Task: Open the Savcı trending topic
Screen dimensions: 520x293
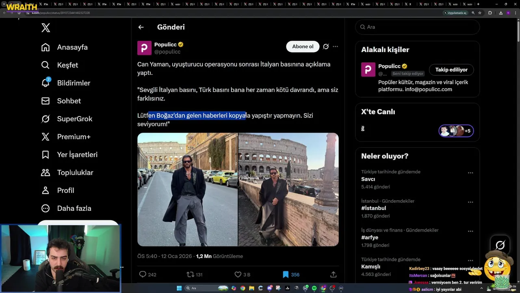Action: point(368,179)
